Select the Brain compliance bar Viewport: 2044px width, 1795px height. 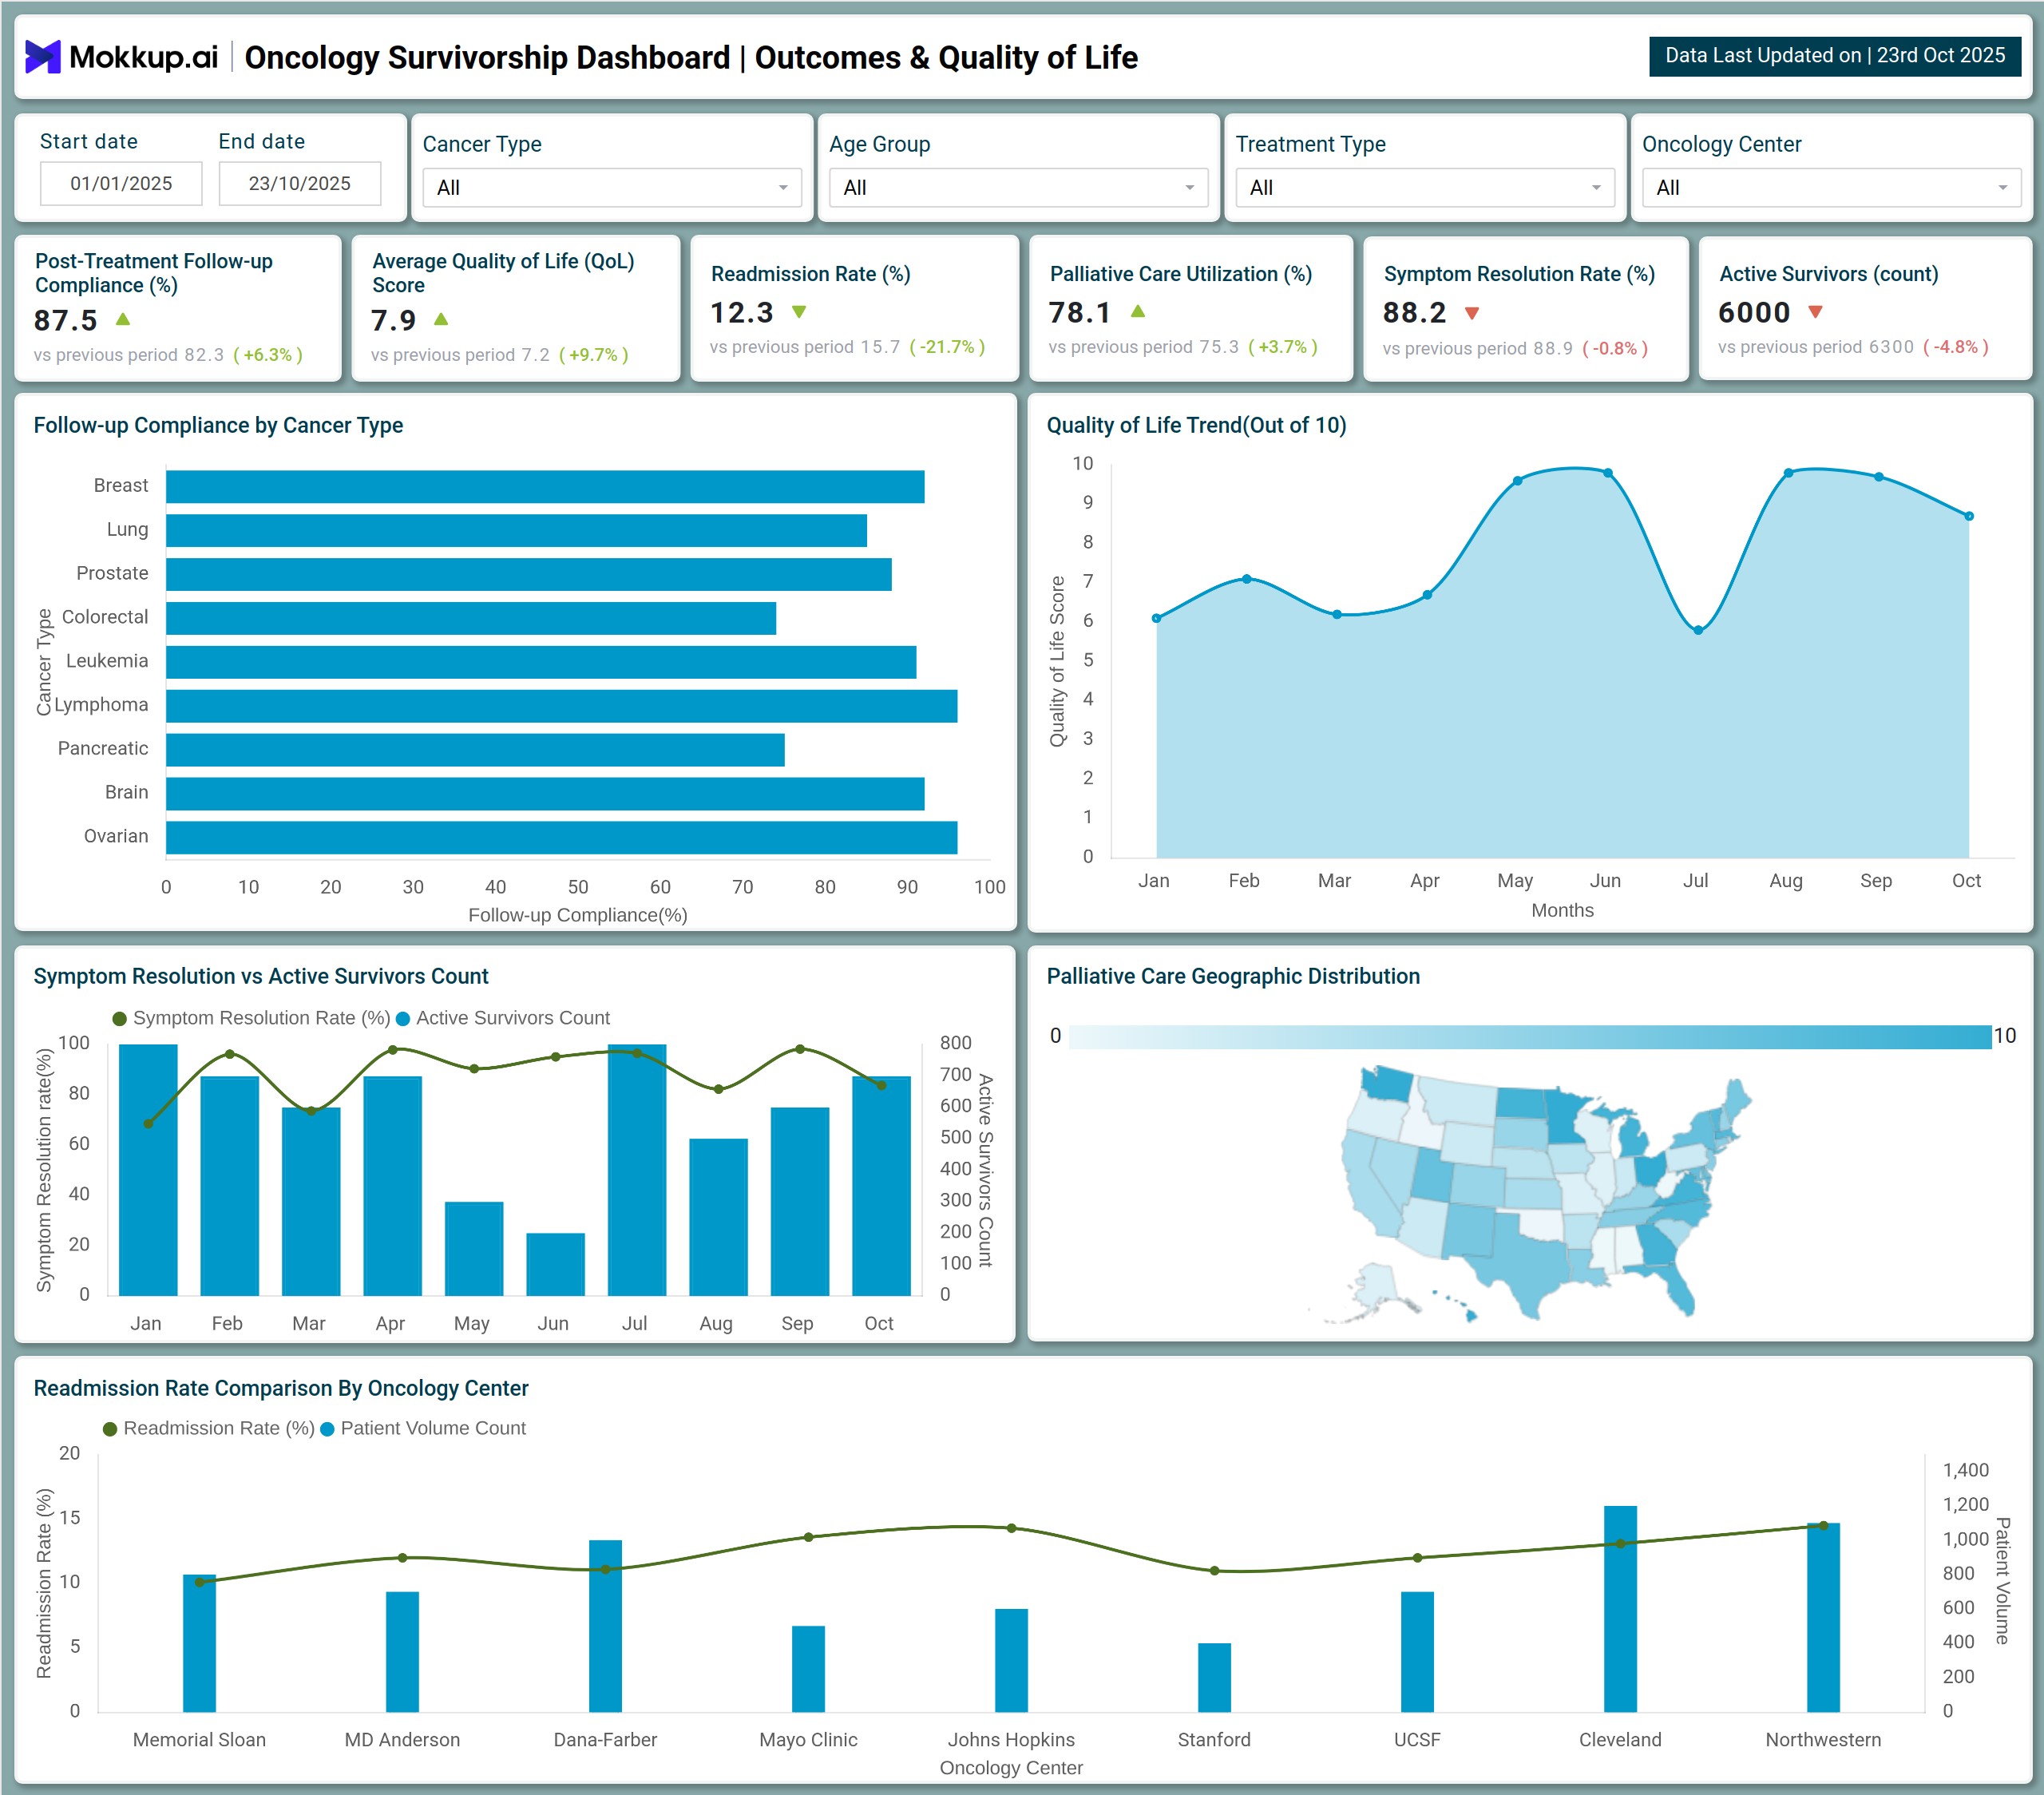tap(545, 794)
